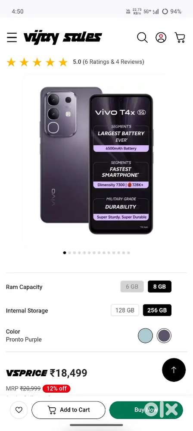Open the user account icon
The image size is (193, 431).
click(161, 37)
